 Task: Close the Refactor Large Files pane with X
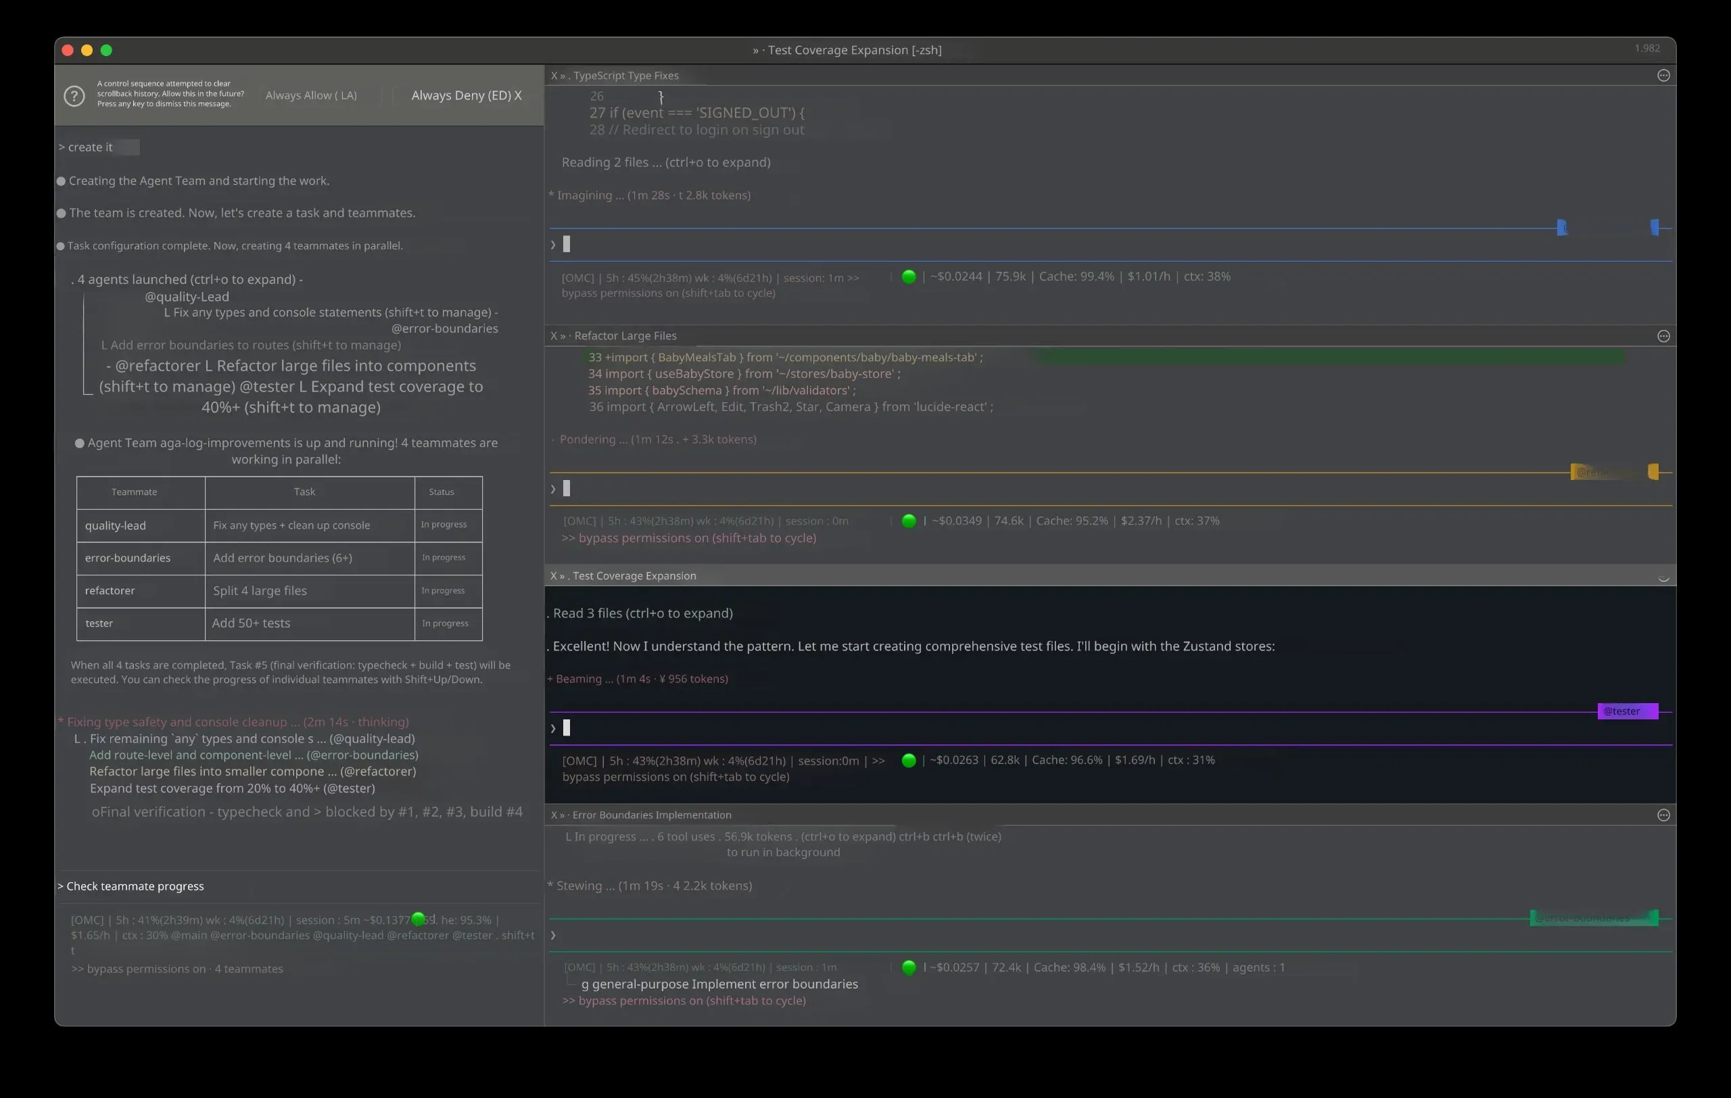554,335
